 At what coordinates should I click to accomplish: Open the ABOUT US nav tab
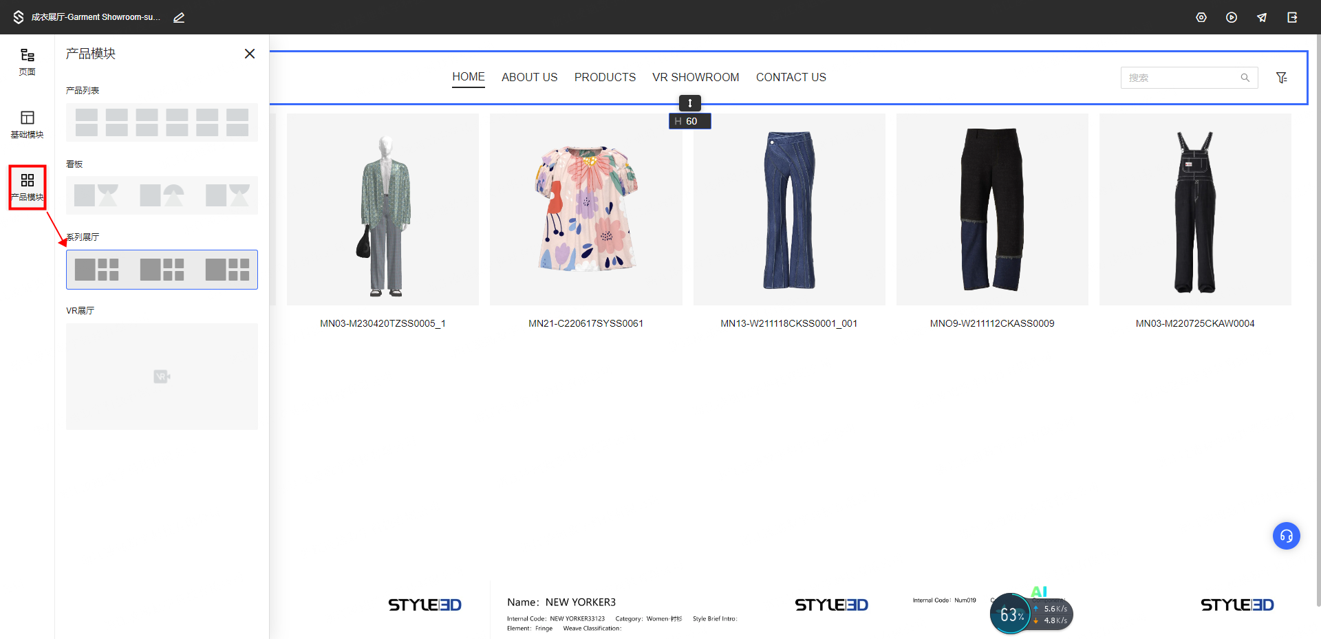click(530, 77)
